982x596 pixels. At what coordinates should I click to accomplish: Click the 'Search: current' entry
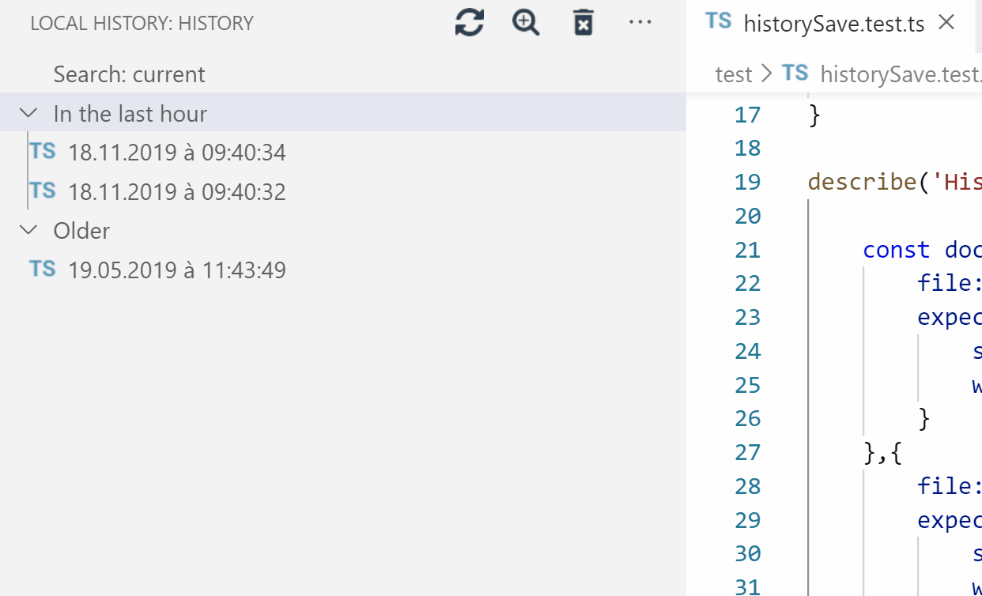[x=129, y=74]
